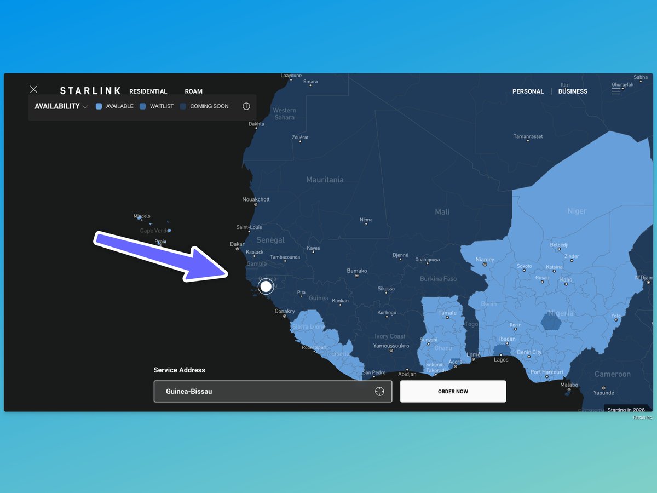Click the Niger country label

577,211
